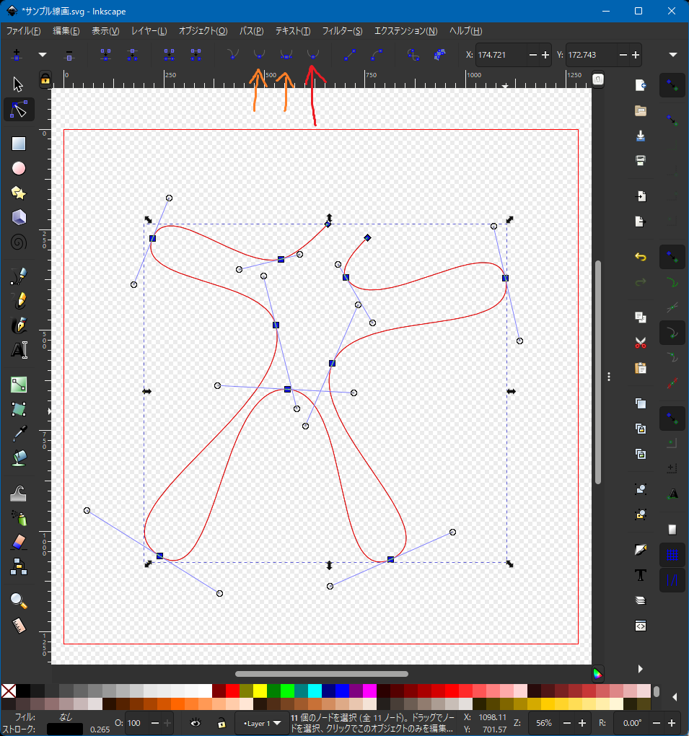Expand the command bar overflow arrow
689x736 pixels.
pyautogui.click(x=640, y=669)
